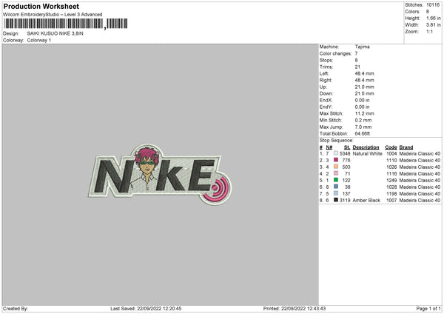Click the barcode under the worksheet title
This screenshot has height=314, width=444.
coord(66,24)
